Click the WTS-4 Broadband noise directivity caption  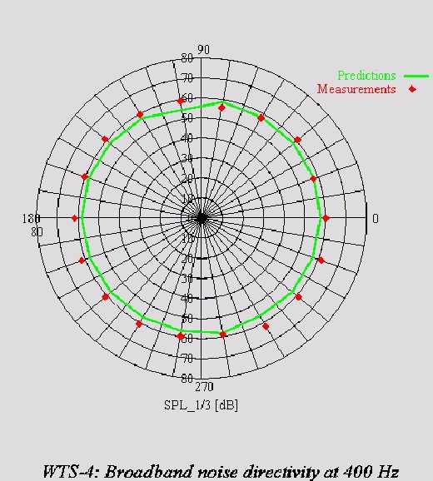(x=221, y=471)
